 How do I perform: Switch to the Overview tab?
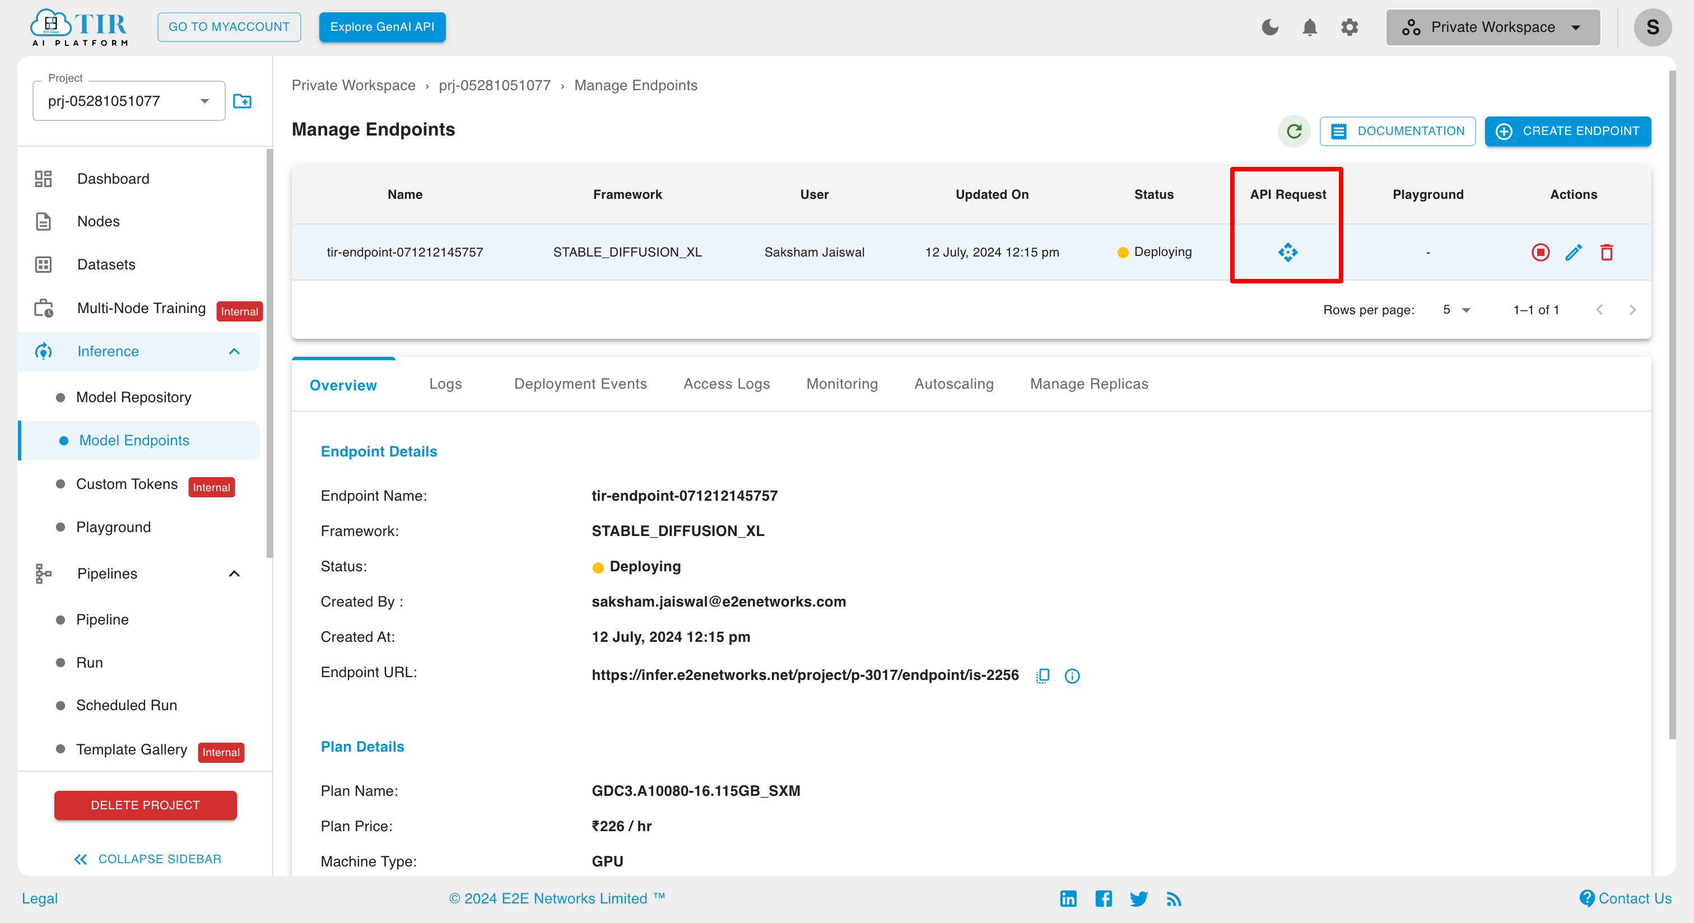pos(343,385)
